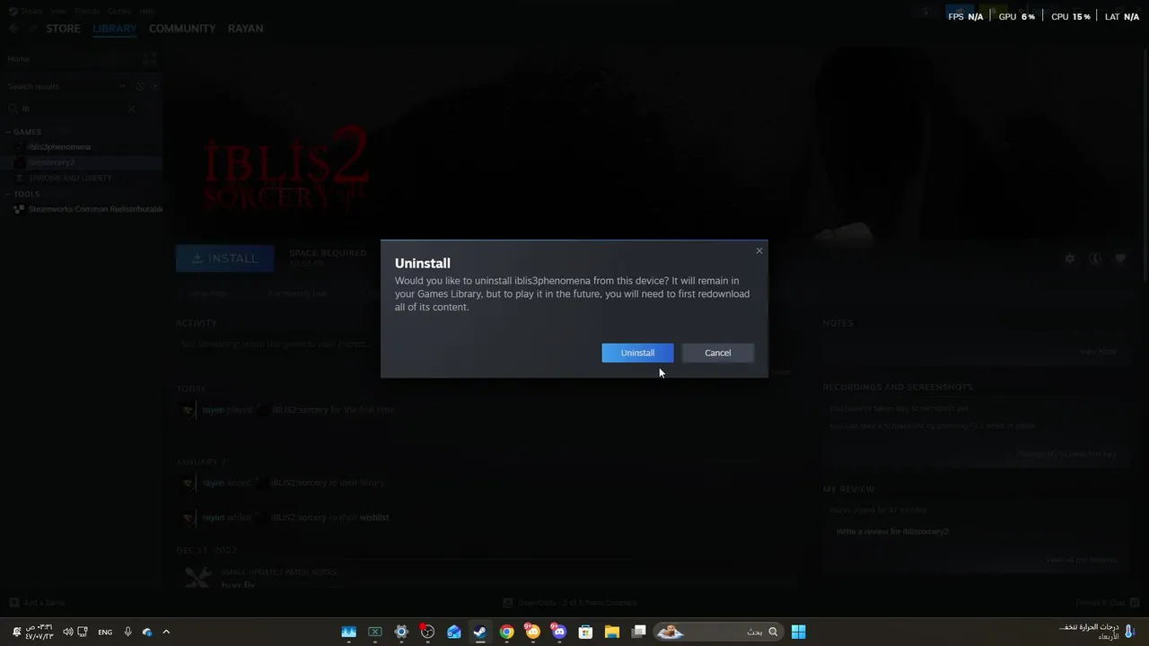Open the volume tray icon

click(x=67, y=632)
